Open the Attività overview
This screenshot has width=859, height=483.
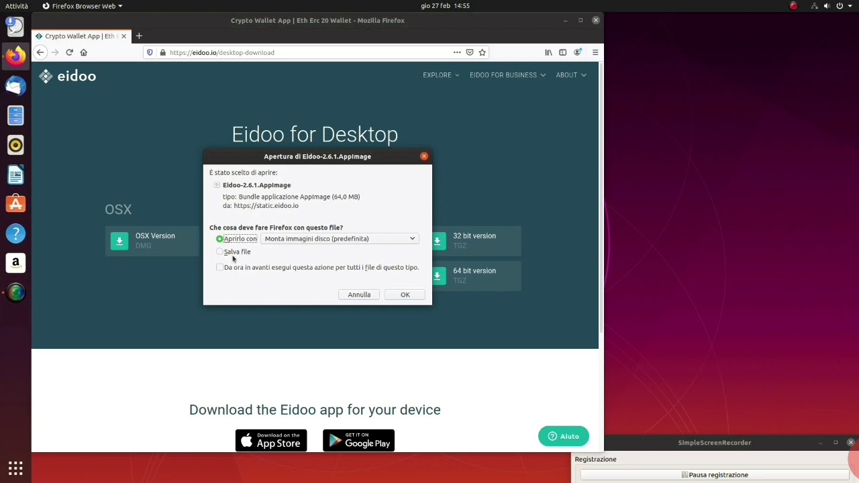click(17, 6)
